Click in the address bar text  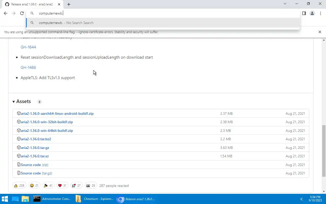pyautogui.click(x=51, y=13)
